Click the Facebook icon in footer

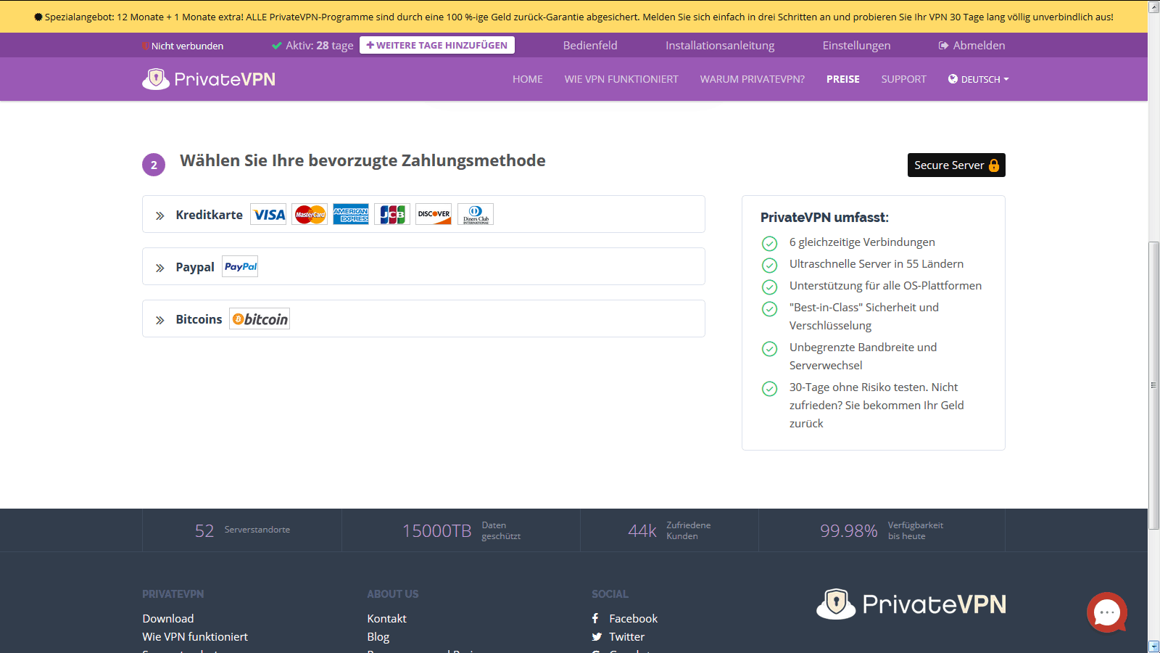point(595,618)
